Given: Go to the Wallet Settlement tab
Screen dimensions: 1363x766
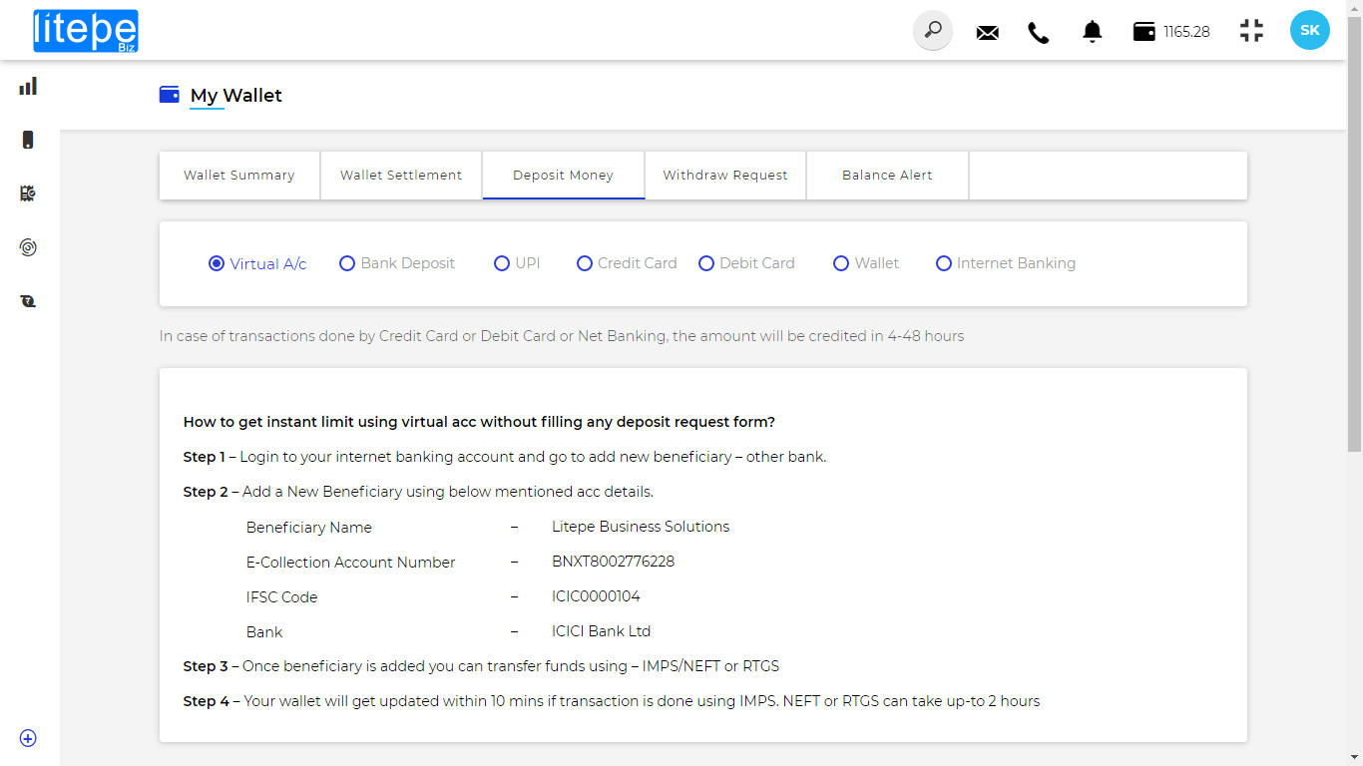Looking at the screenshot, I should point(401,176).
